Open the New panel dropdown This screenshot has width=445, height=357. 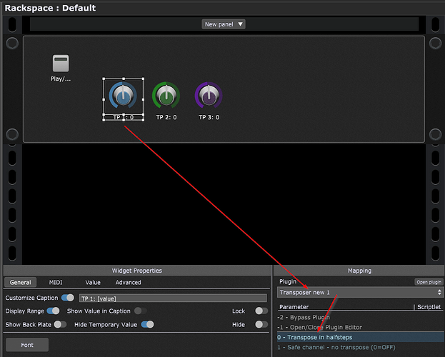tap(224, 24)
